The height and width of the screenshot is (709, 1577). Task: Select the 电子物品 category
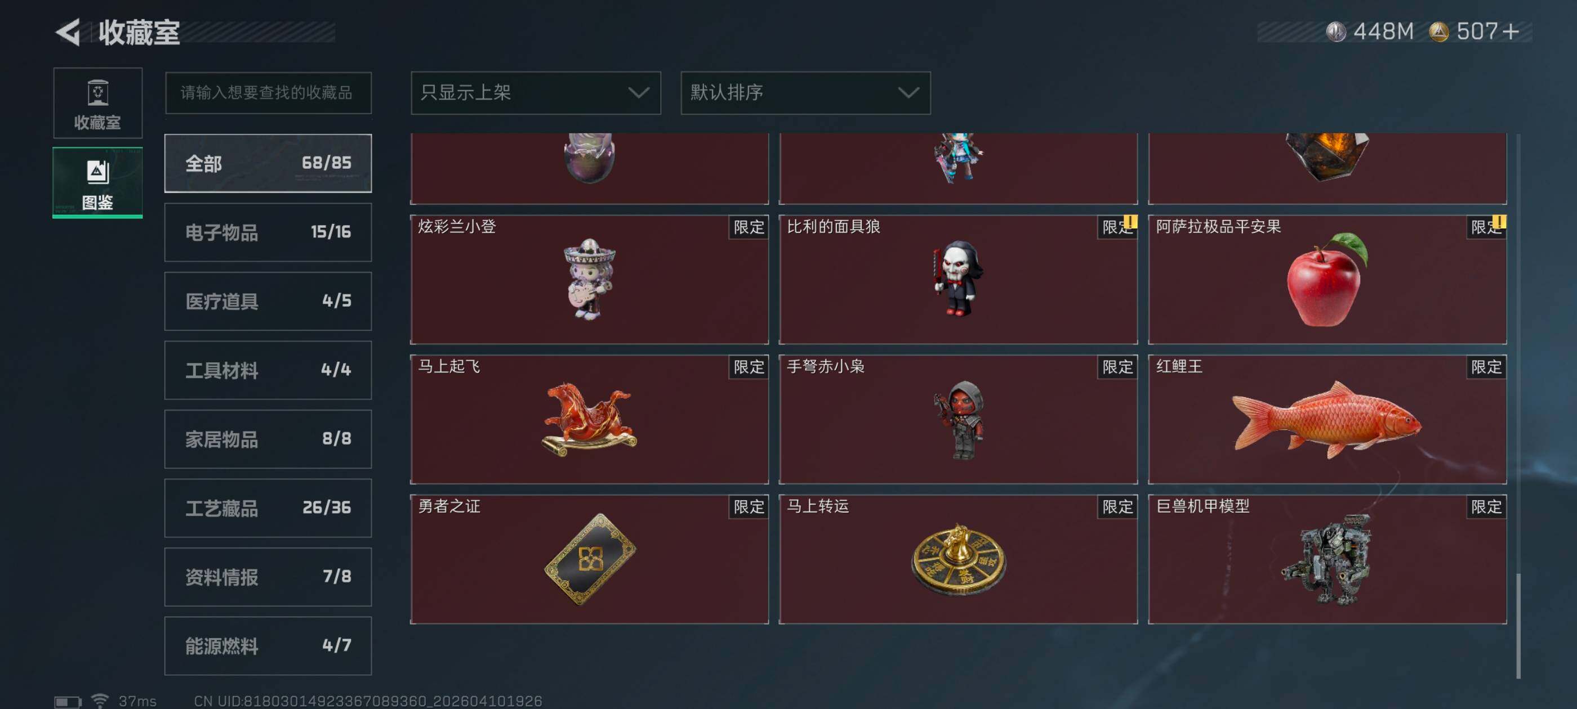(268, 232)
